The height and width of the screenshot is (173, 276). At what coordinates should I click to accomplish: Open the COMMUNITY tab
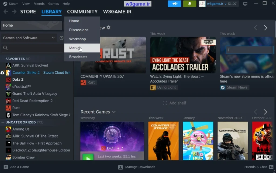[82, 12]
